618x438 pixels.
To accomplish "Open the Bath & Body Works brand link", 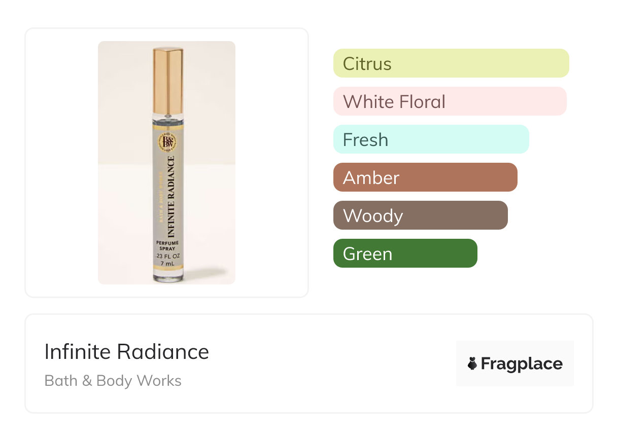I will 113,381.
